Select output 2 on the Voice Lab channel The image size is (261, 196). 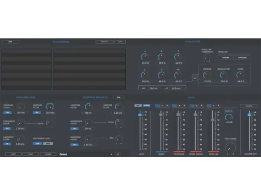[218, 105]
